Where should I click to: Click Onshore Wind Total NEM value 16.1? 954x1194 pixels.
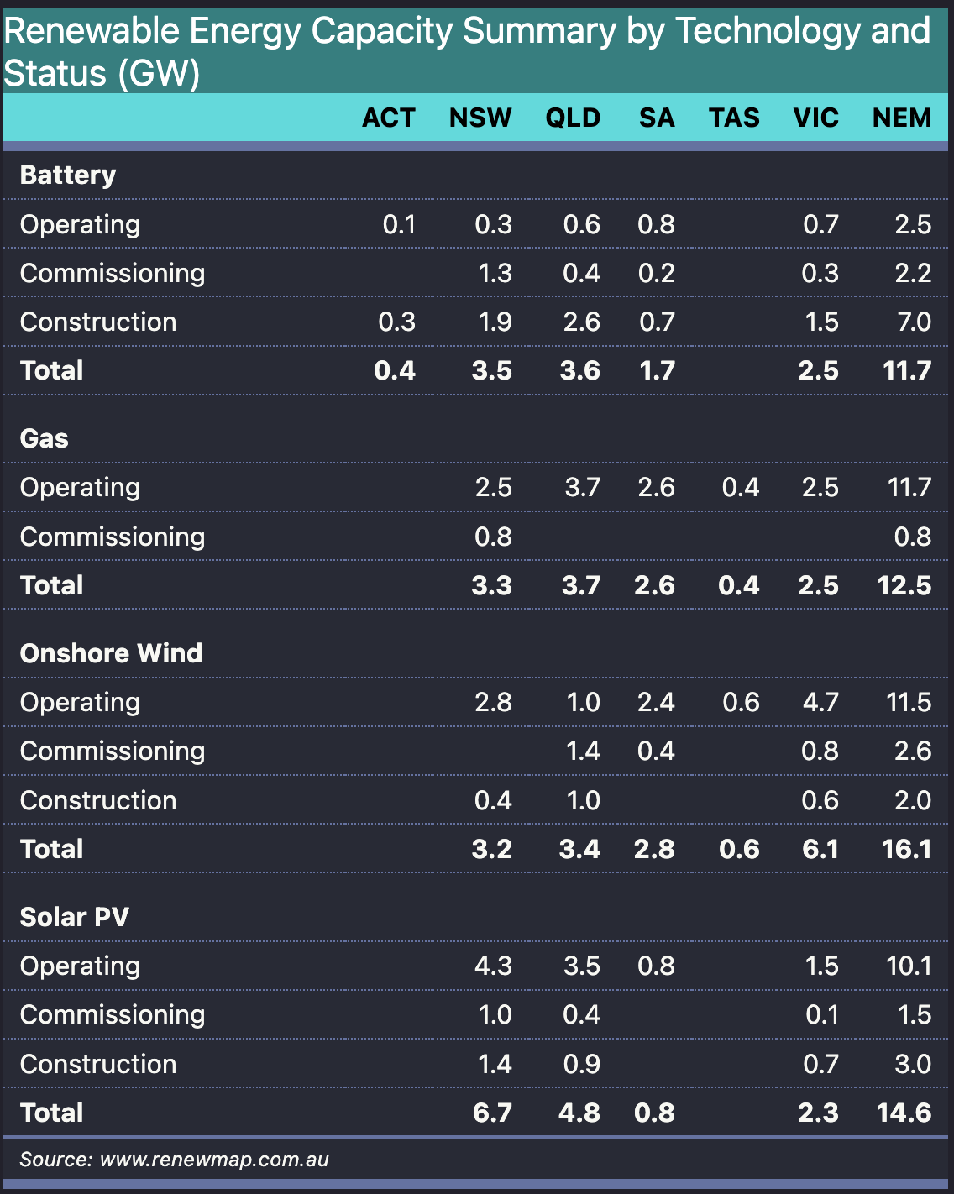907,849
